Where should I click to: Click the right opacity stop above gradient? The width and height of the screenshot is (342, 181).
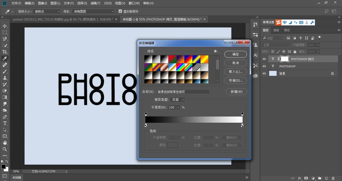(x=242, y=114)
